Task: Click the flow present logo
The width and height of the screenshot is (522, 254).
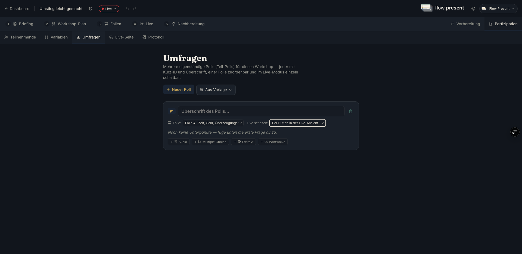Action: 442,8
